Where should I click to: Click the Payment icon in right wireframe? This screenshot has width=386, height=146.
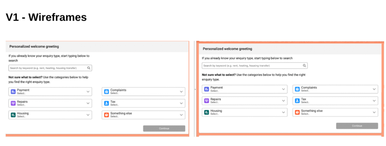point(207,89)
